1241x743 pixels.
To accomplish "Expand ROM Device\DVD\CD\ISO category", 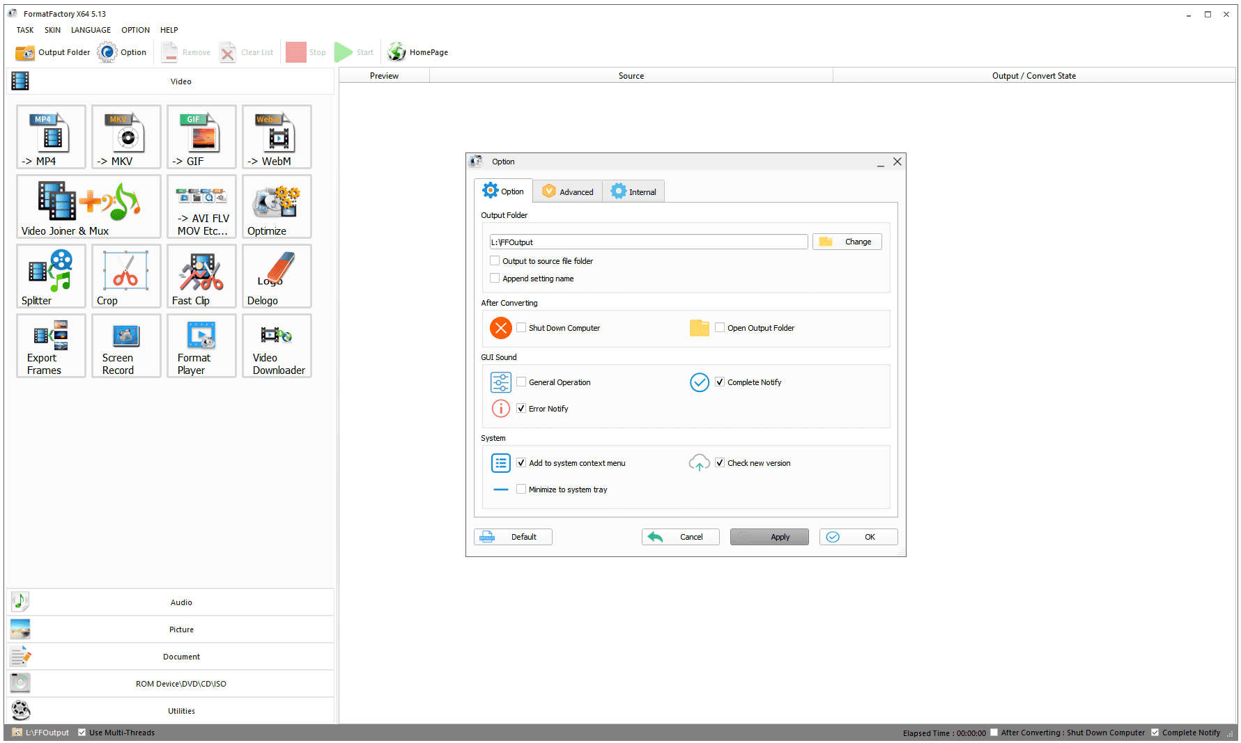I will pos(171,684).
